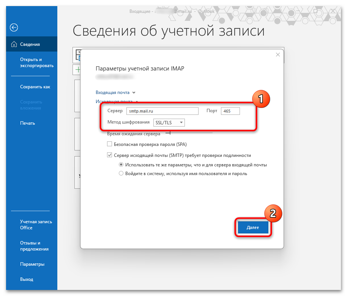Open Учетная запись Office page
The image size is (347, 296).
click(x=36, y=225)
